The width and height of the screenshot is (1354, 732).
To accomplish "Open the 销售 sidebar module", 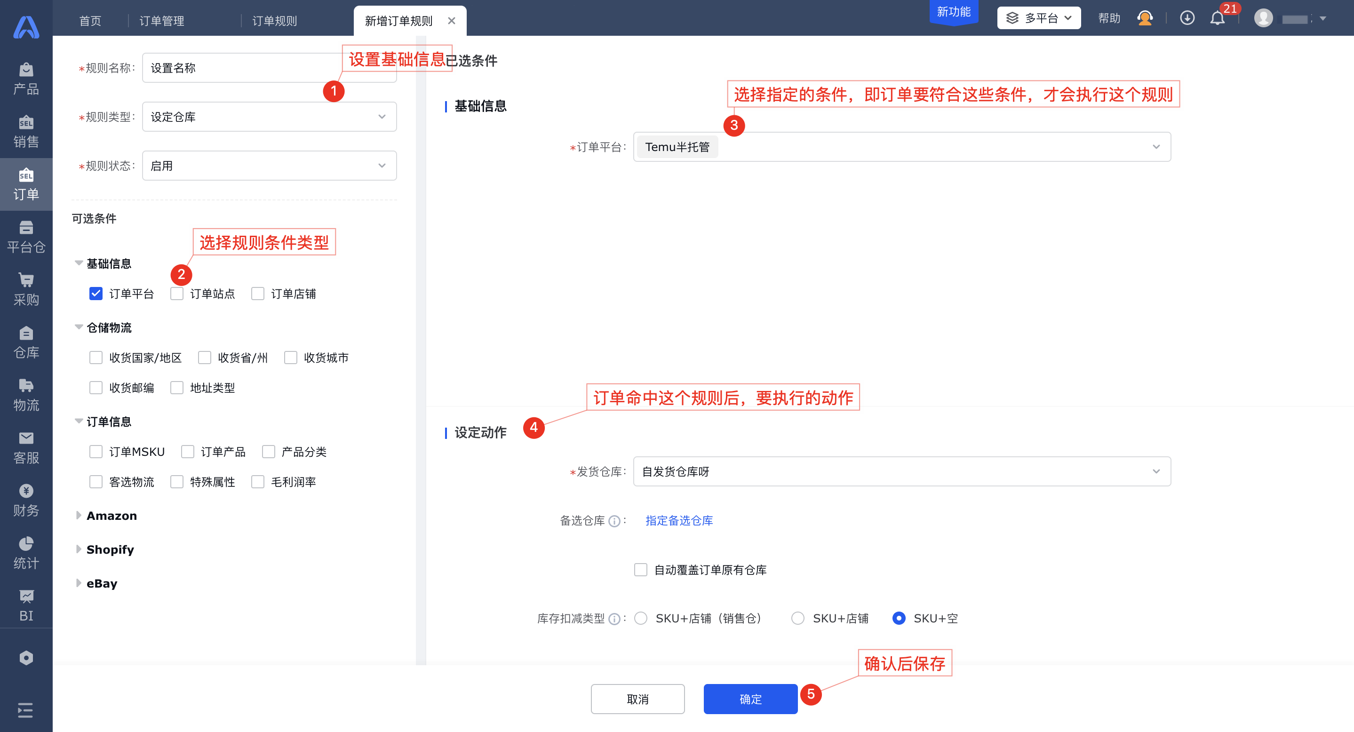I will click(x=26, y=131).
